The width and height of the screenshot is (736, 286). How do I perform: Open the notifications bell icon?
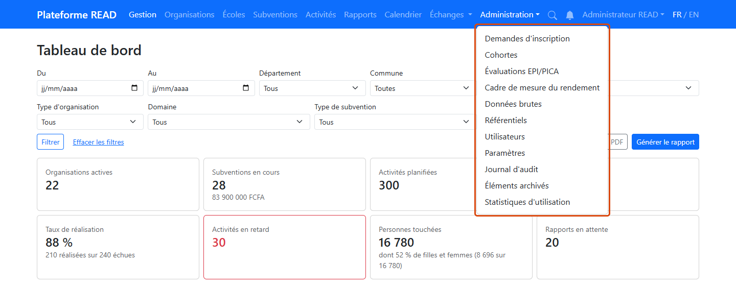(570, 15)
